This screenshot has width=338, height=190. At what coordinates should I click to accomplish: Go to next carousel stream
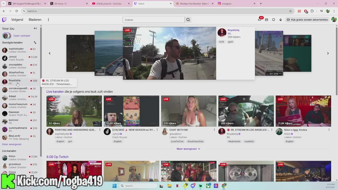[x=328, y=53]
